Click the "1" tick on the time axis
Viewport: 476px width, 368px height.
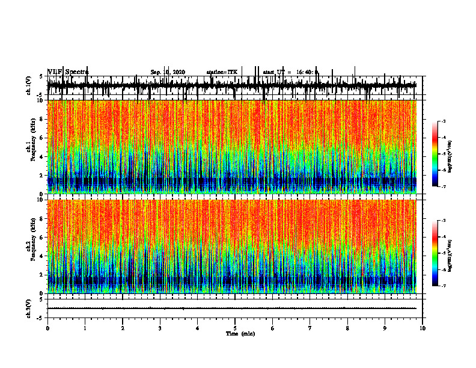(85, 328)
